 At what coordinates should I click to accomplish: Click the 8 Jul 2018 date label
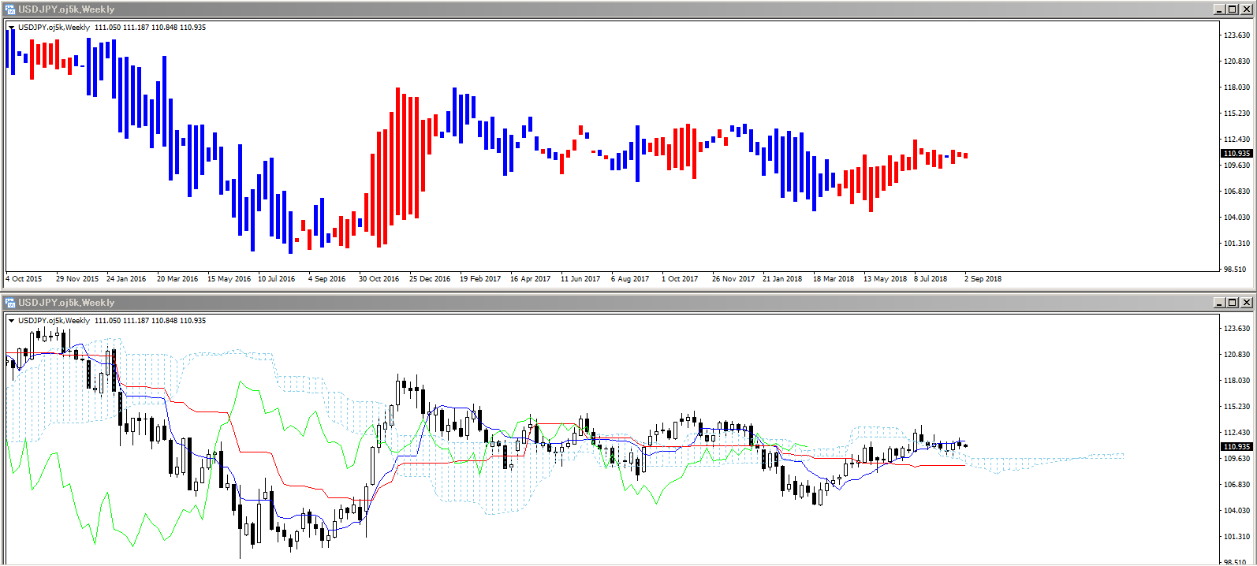(931, 279)
